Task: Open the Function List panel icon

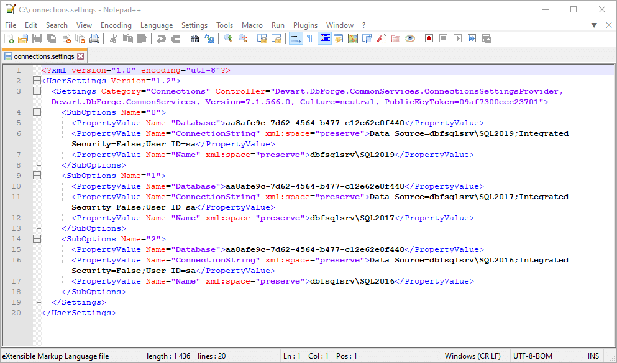Action: 382,38
